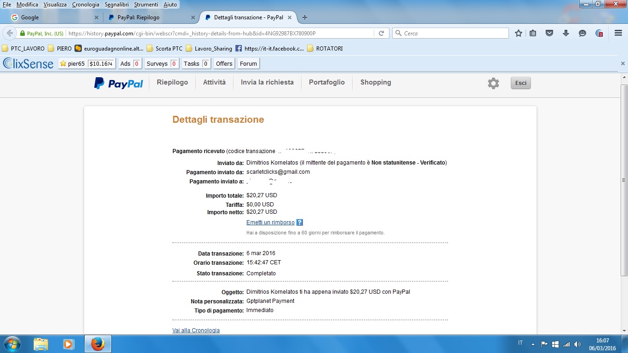Click the smiley chat icon in the toolbar
Screen dimensions: 628x353
pos(582,33)
